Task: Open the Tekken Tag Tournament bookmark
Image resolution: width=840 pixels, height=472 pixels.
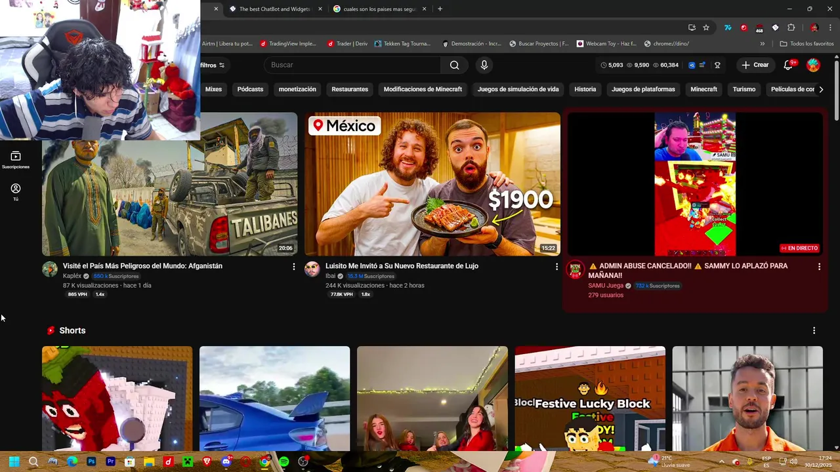Action: pos(403,43)
